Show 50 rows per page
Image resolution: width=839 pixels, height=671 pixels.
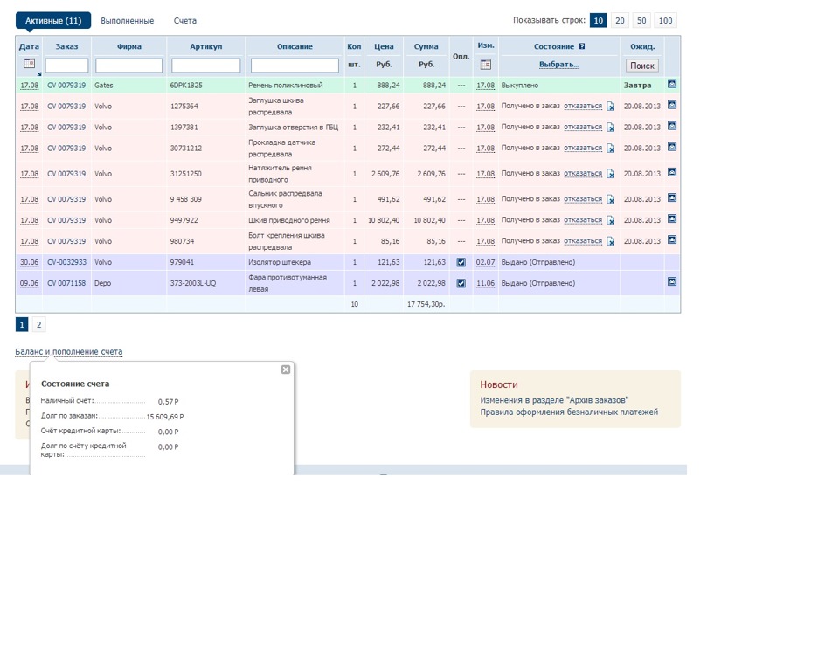tap(642, 21)
